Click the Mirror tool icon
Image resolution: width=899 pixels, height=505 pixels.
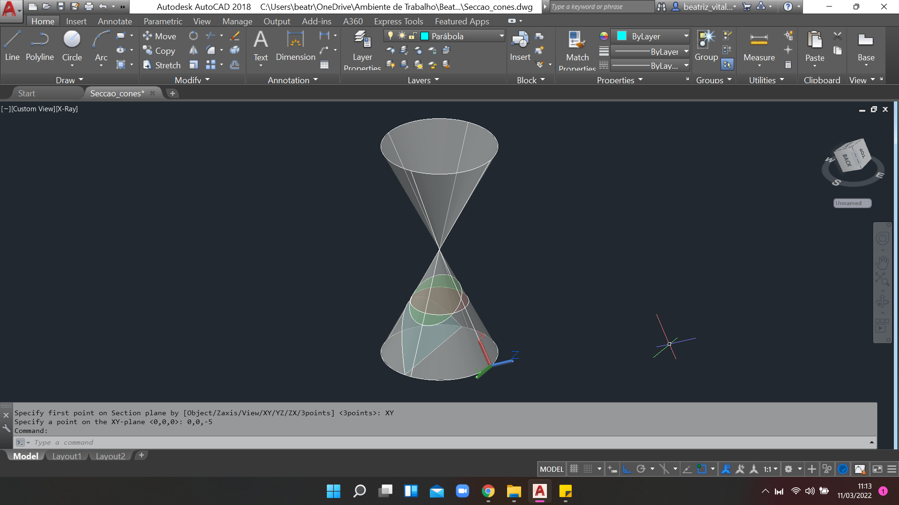tap(193, 50)
